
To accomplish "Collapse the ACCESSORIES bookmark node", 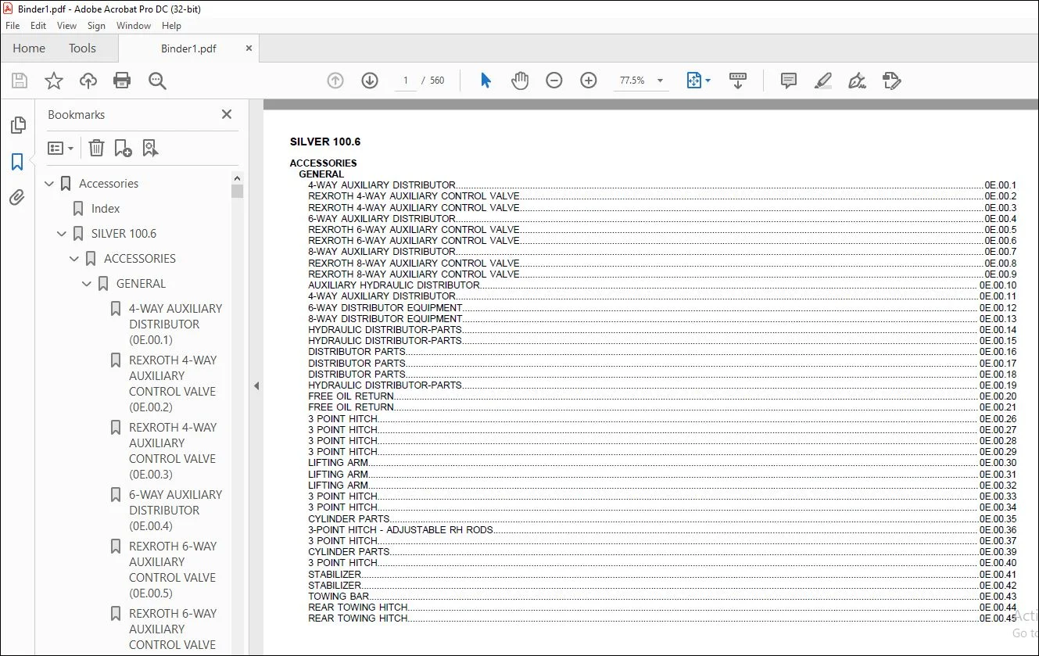I will 74,259.
